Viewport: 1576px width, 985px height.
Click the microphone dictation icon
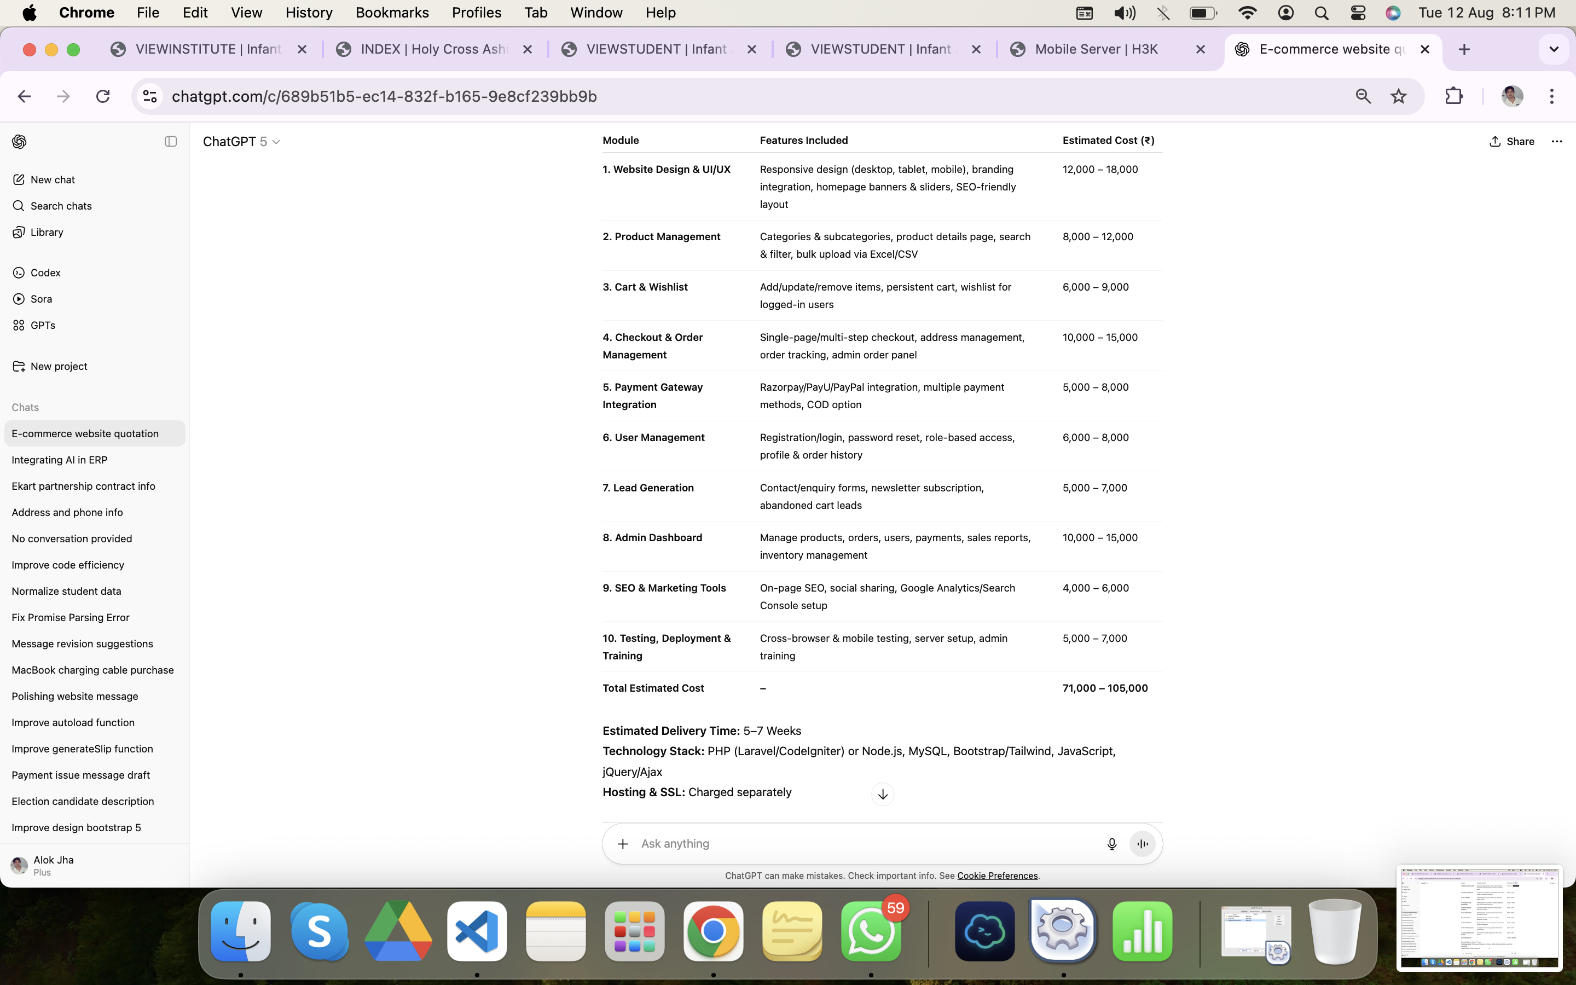1111,844
